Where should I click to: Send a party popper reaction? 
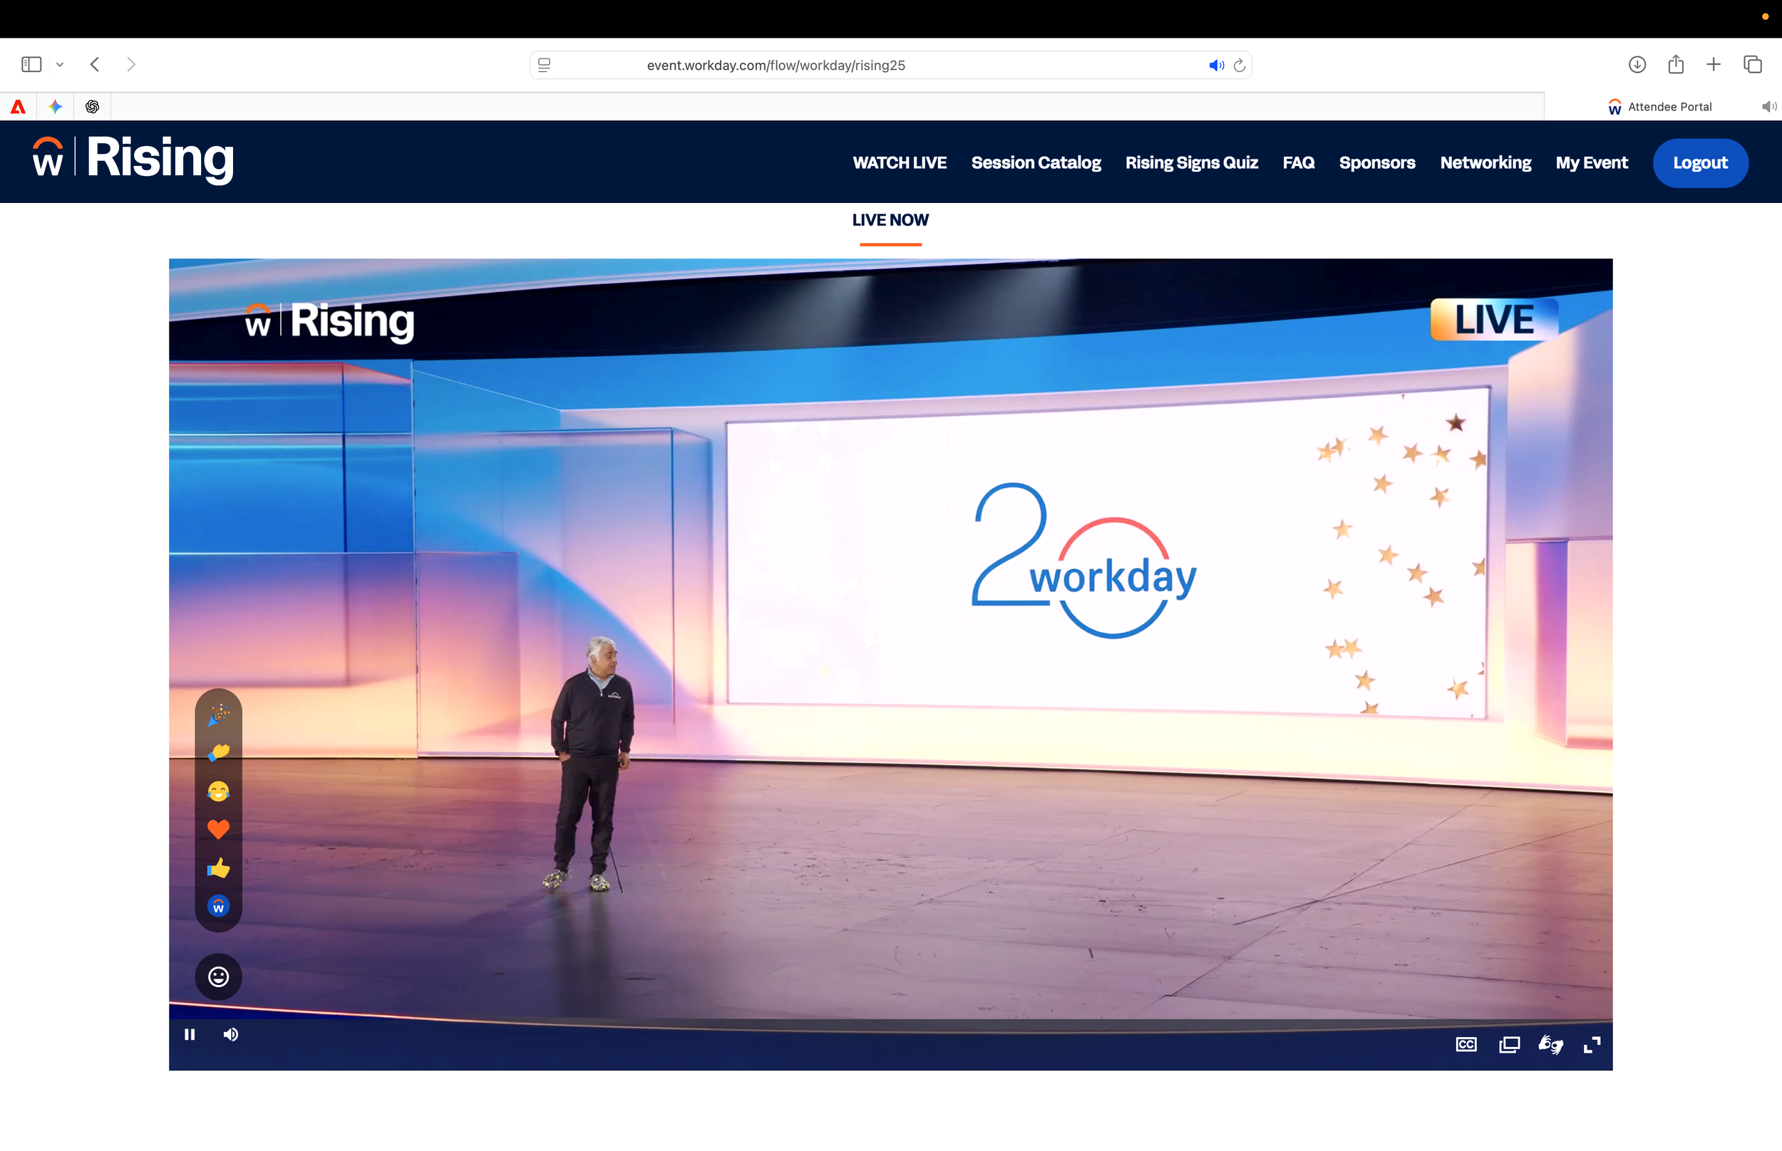[x=218, y=714]
